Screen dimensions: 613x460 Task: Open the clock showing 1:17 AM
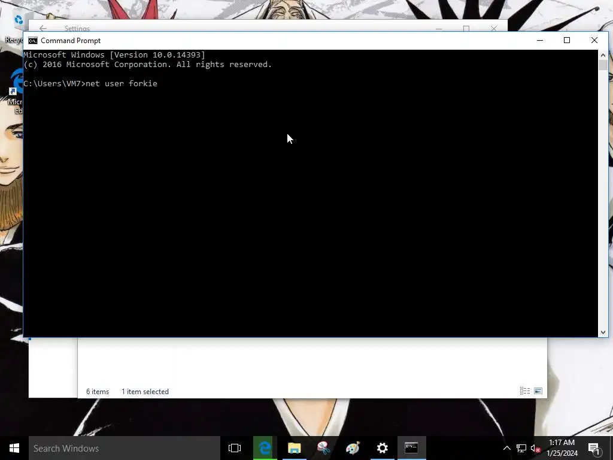562,448
